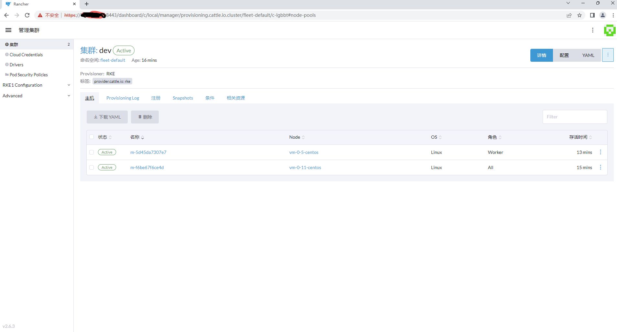Open the header three-dot options menu
617x332 pixels.
click(x=593, y=30)
